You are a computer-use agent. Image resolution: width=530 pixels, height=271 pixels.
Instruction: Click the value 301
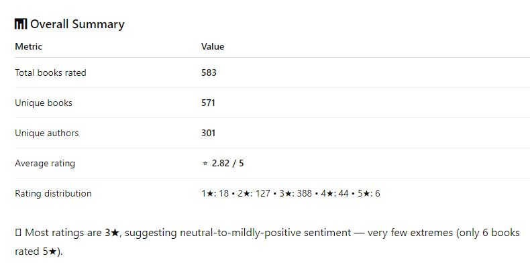pos(209,133)
